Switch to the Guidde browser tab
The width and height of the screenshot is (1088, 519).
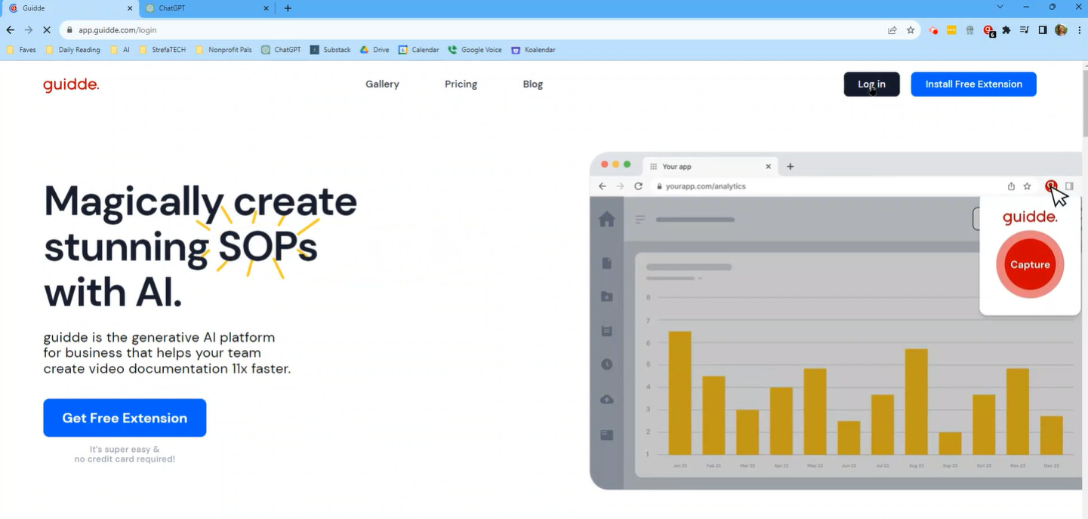[69, 8]
